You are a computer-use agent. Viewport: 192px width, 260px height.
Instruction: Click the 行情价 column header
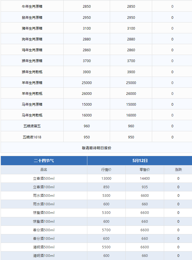[x=106, y=170]
